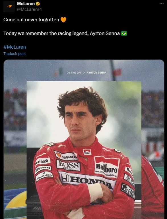
Task: Click the AYRTON SENNA heading in image
Action: tap(96, 73)
